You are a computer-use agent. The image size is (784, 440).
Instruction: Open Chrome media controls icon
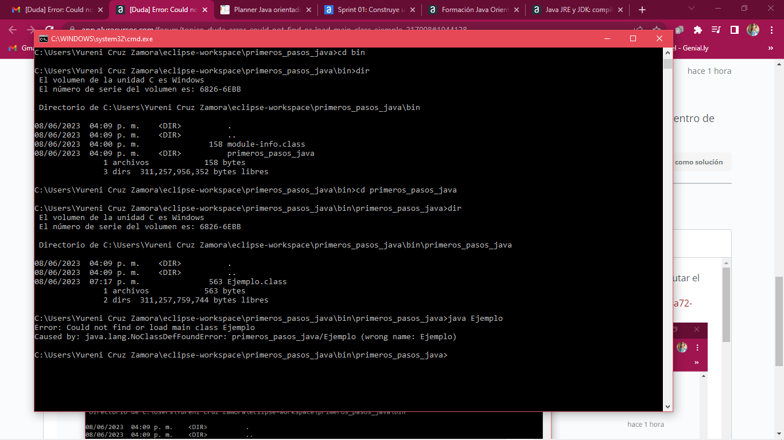point(716,30)
